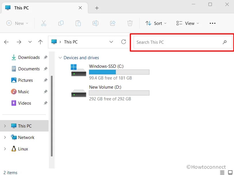Click the Windows-SSD storage usage bar
Viewport: 234px width, 175px height.
point(119,72)
